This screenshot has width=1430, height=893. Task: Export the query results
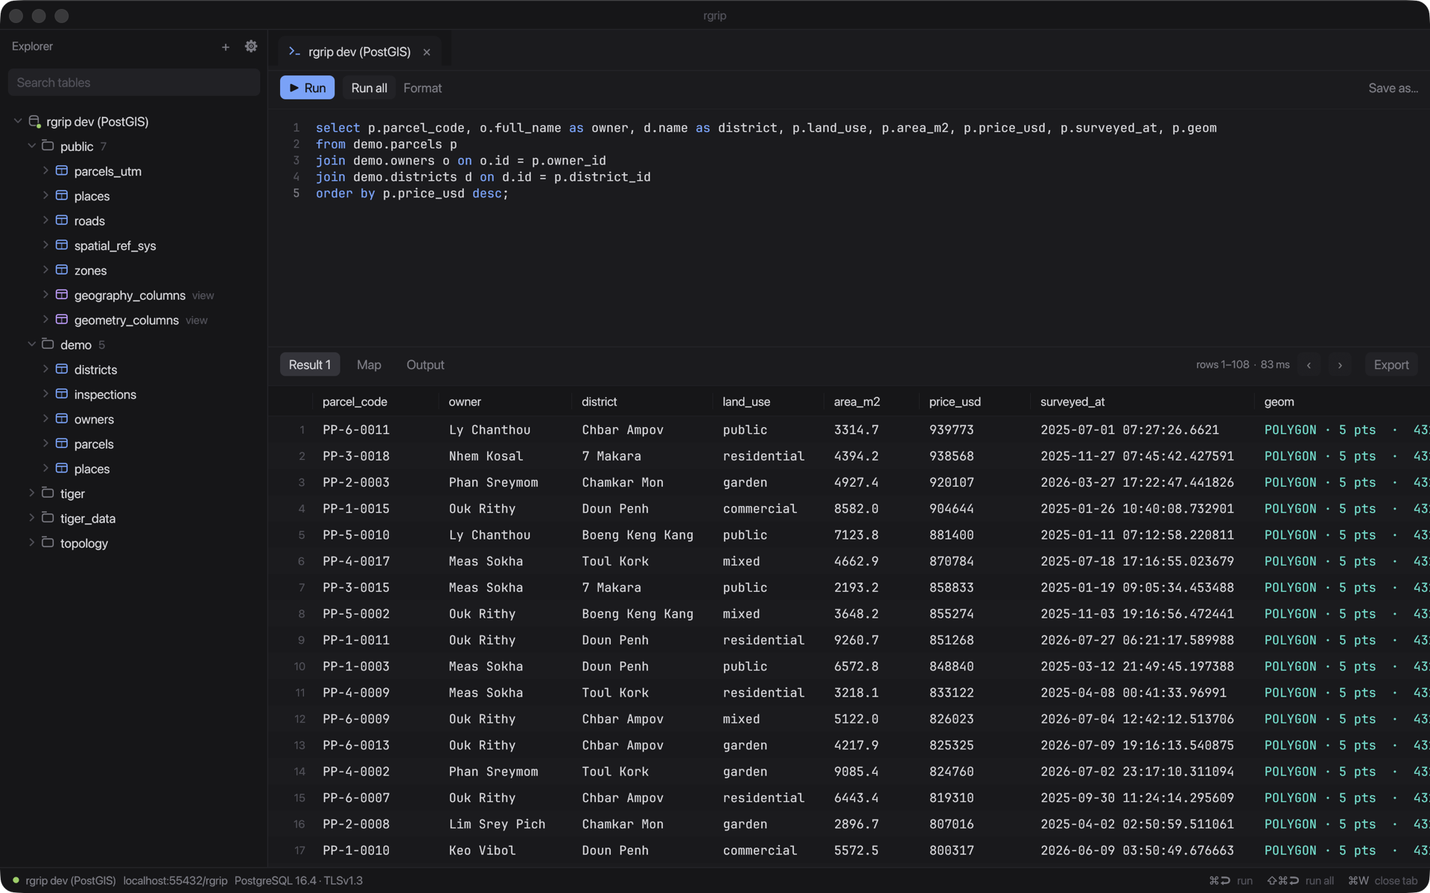pos(1391,365)
